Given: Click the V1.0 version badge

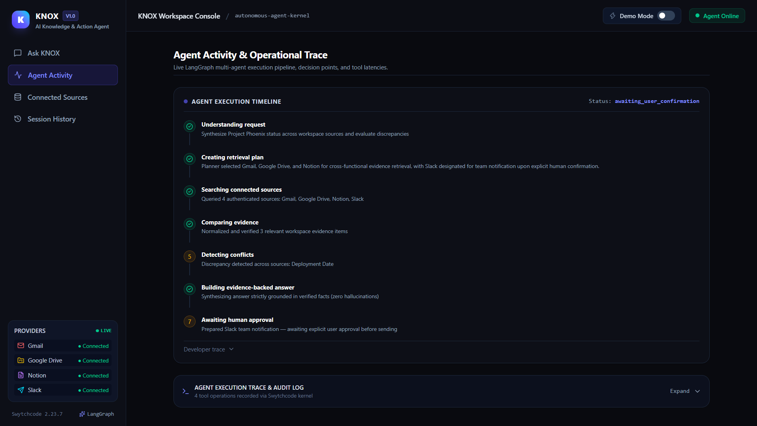Looking at the screenshot, I should click(71, 16).
